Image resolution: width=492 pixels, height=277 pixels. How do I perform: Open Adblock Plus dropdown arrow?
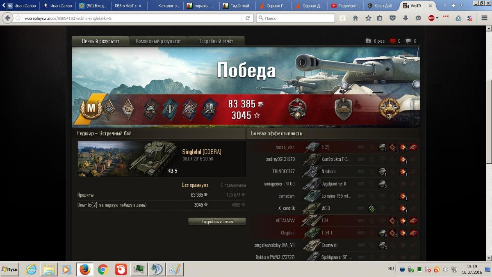pyautogui.click(x=437, y=18)
